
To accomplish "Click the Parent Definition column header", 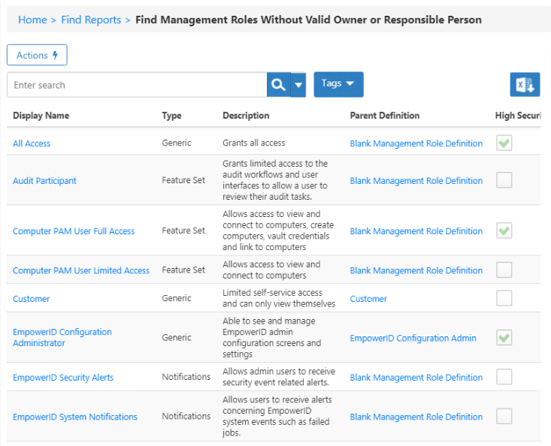I will pos(384,116).
